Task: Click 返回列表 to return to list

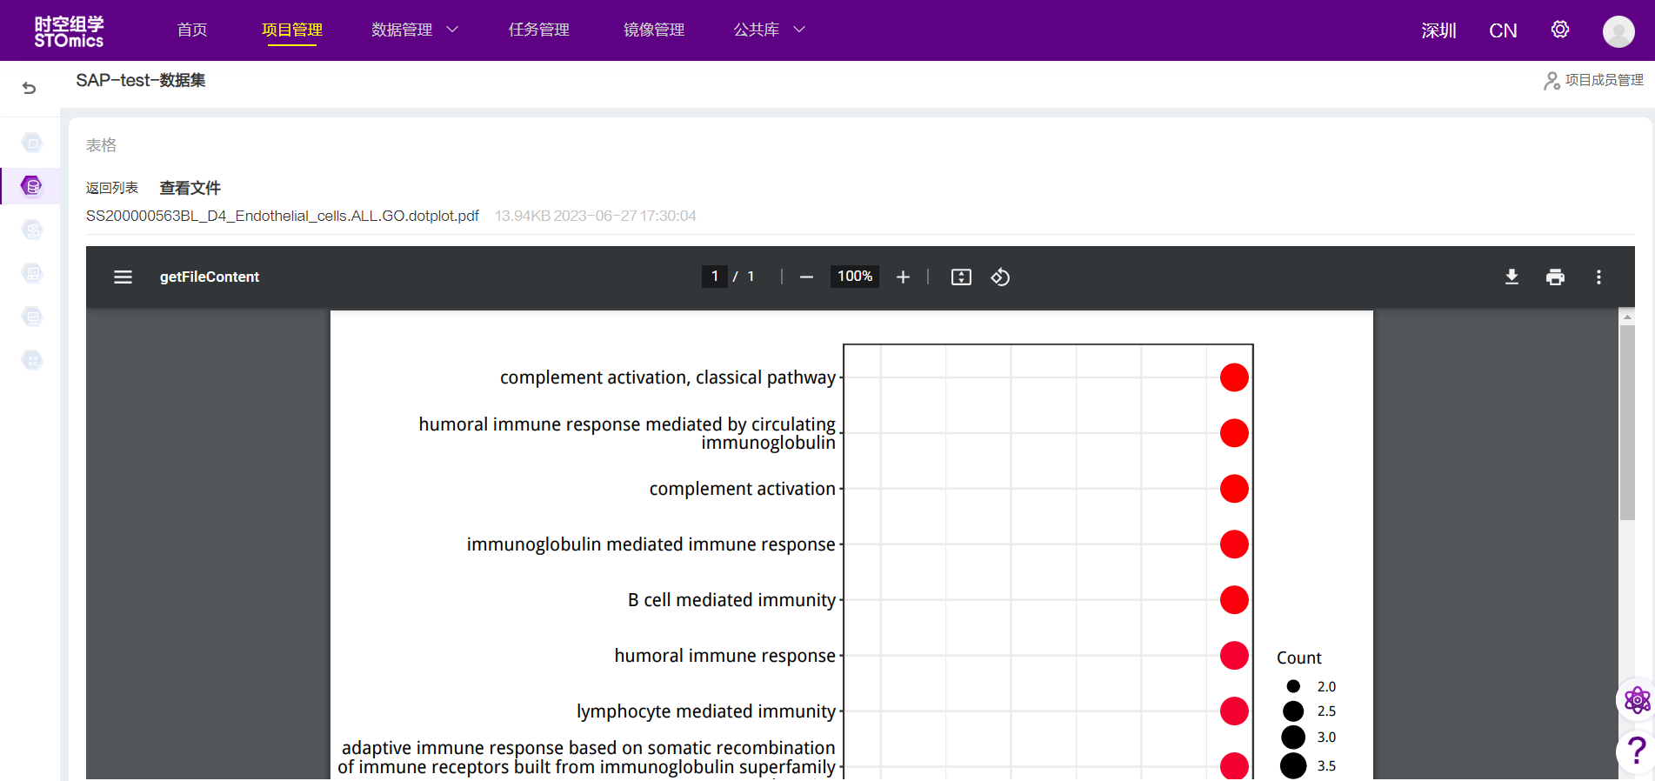Action: pyautogui.click(x=111, y=188)
